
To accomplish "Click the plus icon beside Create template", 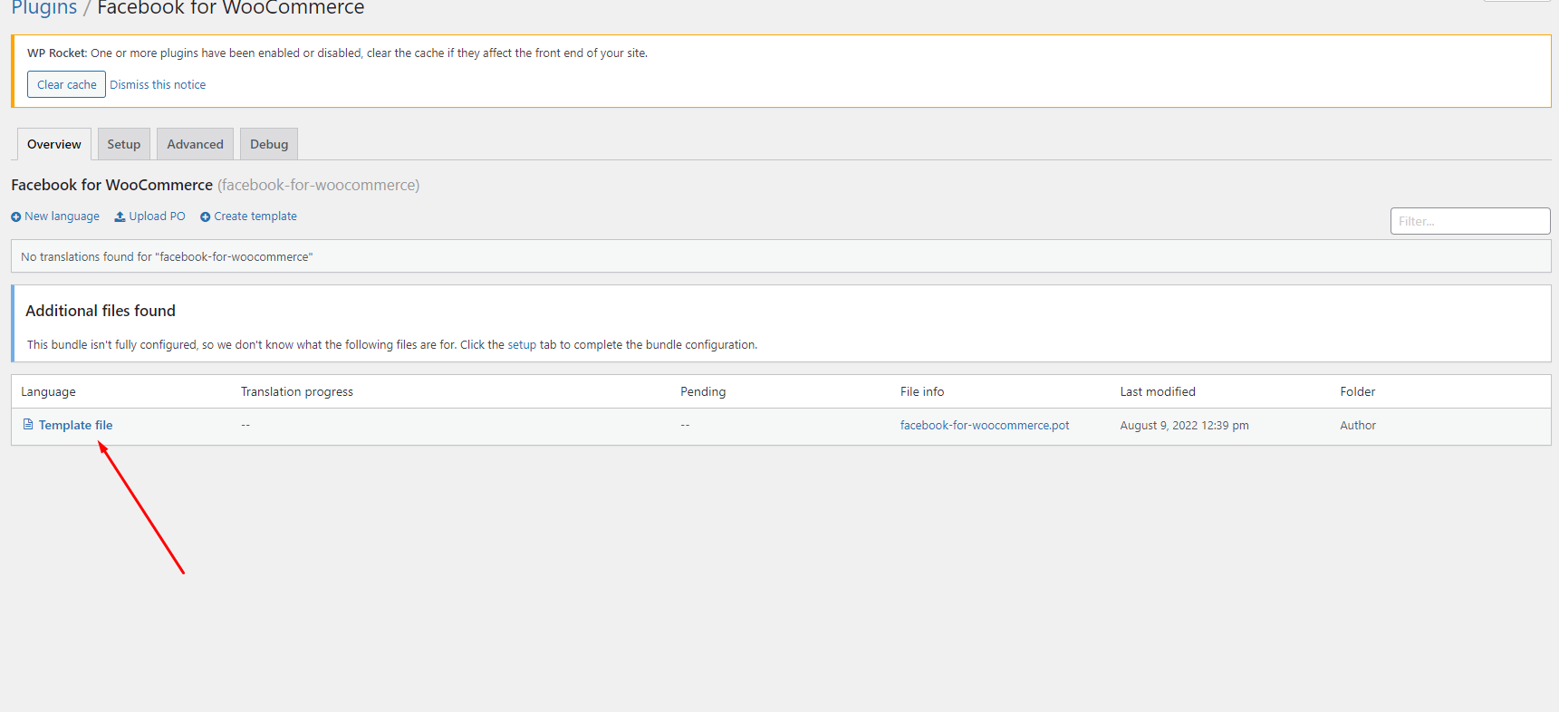I will click(x=205, y=216).
